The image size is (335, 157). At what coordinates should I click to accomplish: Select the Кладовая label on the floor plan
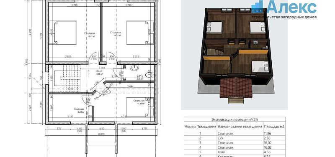pyautogui.click(x=78, y=109)
